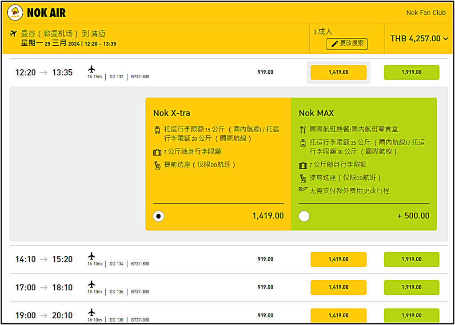Click the Nok MAX flight change plane icon
The height and width of the screenshot is (325, 455).
click(303, 190)
